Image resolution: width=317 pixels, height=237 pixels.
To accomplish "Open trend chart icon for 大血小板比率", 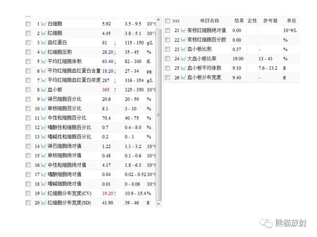I will pyautogui.click(x=183, y=59).
